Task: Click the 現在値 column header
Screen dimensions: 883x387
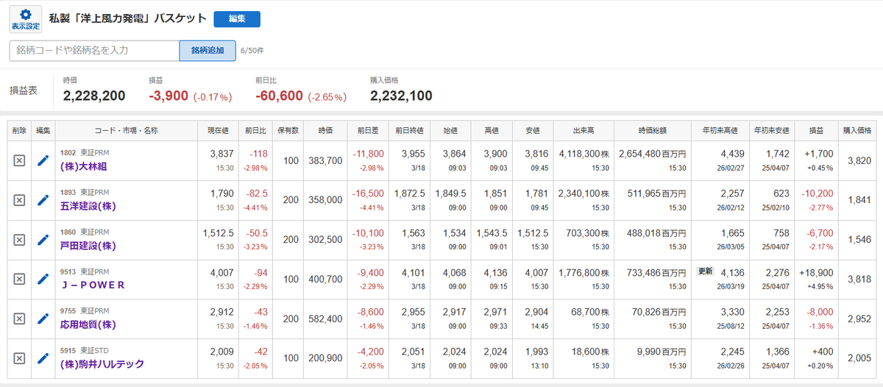Action: tap(219, 131)
